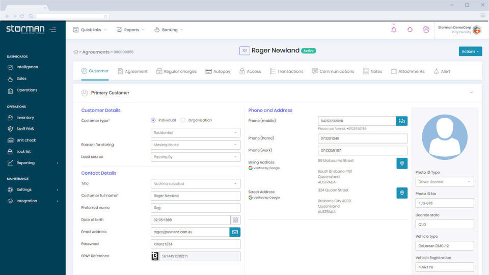Click the notifications bell icon
The height and width of the screenshot is (275, 489).
(x=394, y=30)
